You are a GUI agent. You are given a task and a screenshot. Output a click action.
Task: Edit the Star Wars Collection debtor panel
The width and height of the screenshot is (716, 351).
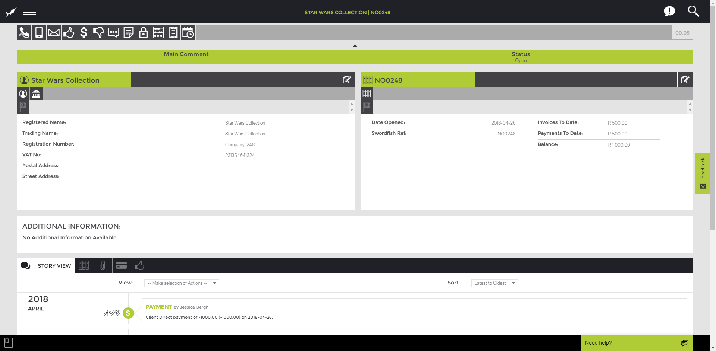point(347,80)
